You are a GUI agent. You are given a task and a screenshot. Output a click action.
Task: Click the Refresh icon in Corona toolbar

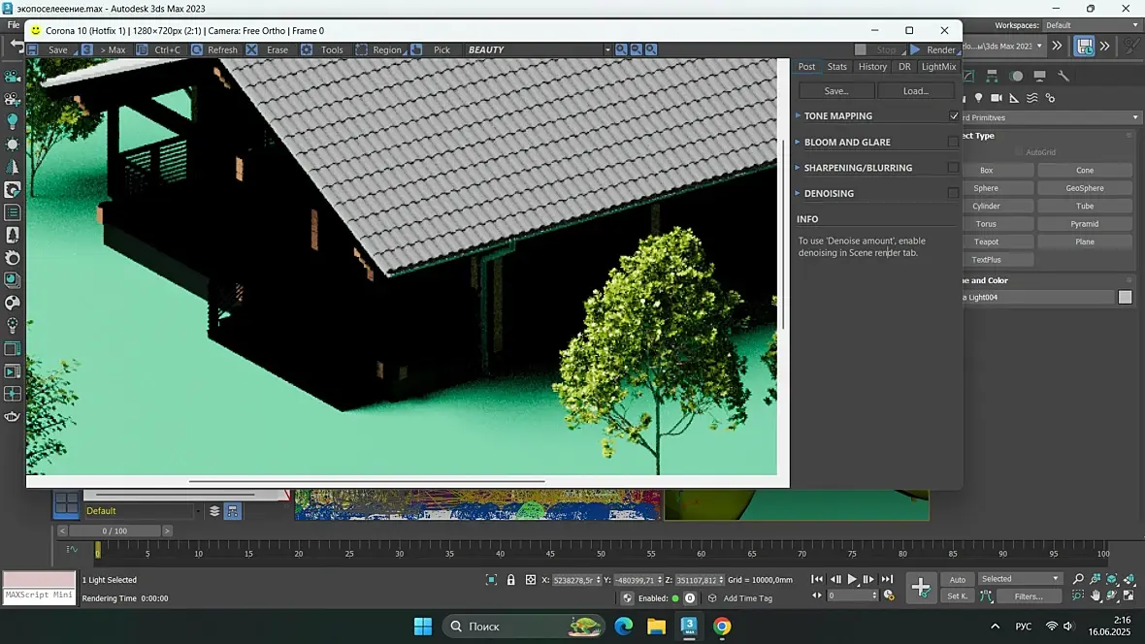pos(197,49)
